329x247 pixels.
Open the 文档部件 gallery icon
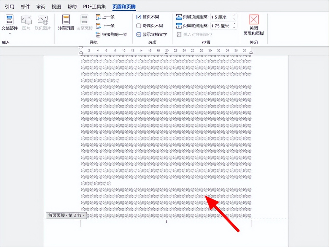[x=9, y=19]
